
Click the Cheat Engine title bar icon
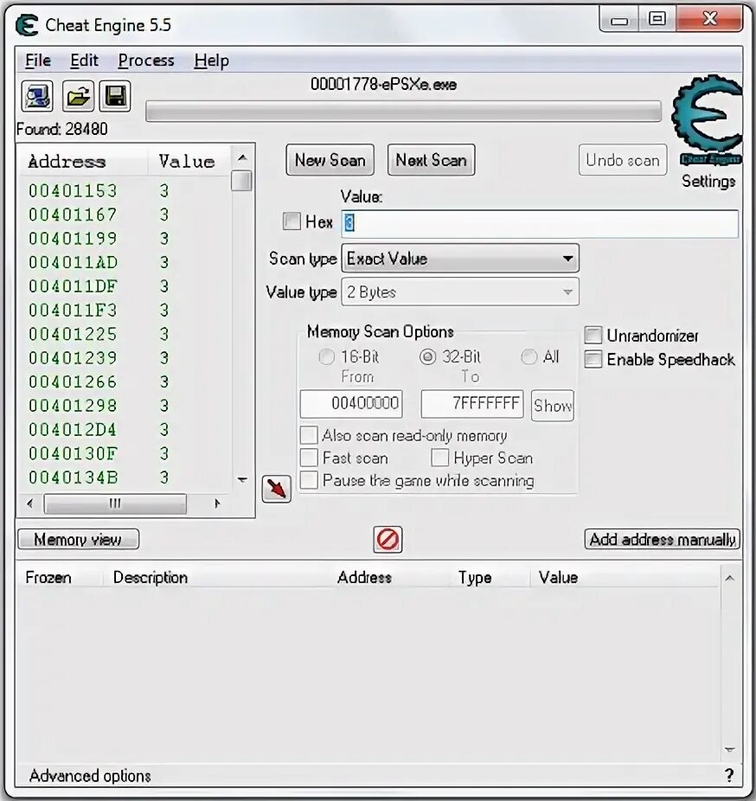27,25
